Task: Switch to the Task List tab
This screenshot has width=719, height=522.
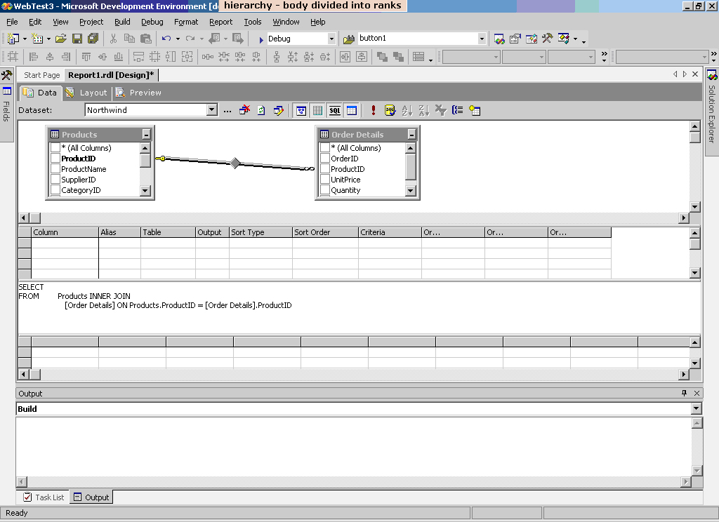Action: (x=44, y=497)
